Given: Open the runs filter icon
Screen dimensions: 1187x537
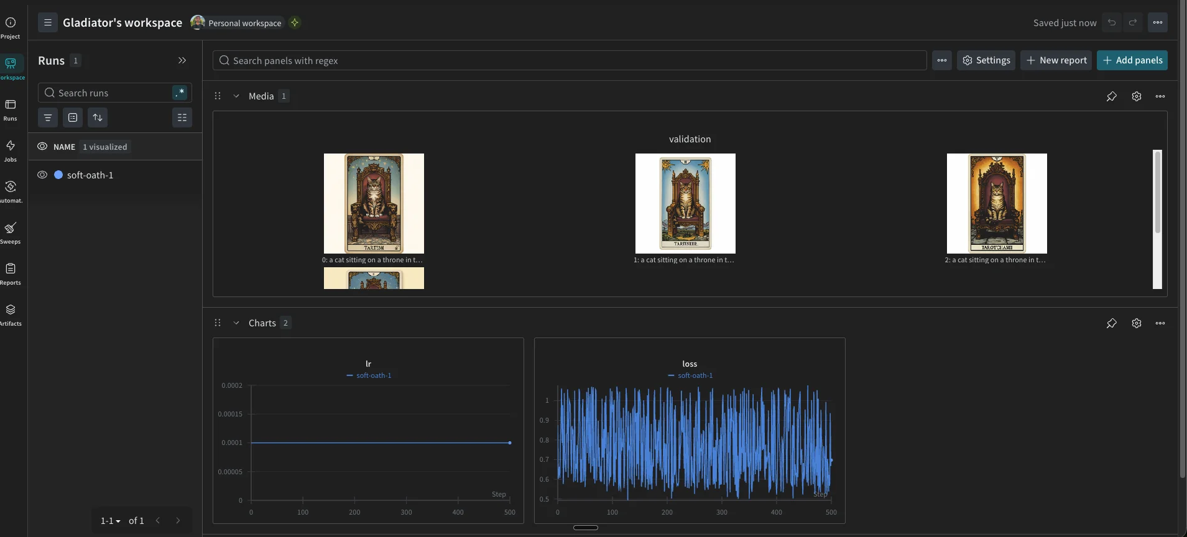Looking at the screenshot, I should (x=48, y=117).
